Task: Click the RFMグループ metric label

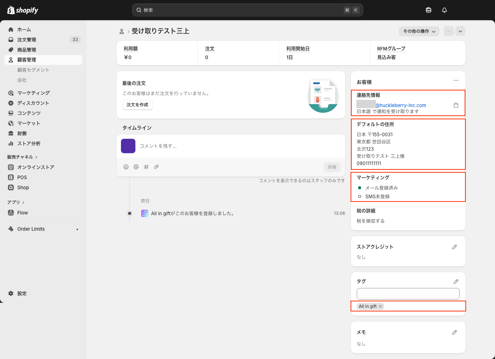Action: [391, 49]
